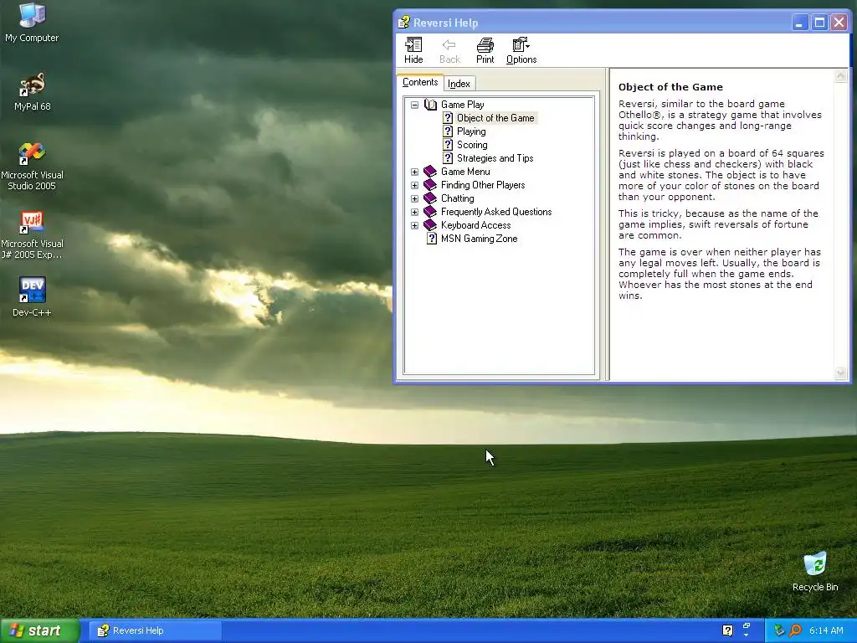Click the help question mark tray icon
The image size is (857, 643).
(x=727, y=630)
